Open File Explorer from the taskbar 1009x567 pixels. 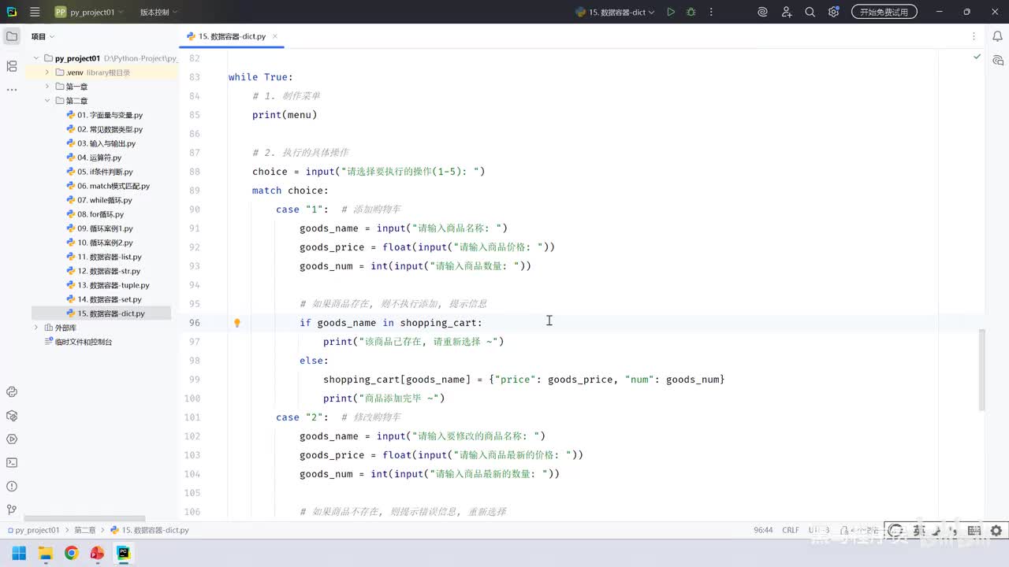(45, 553)
